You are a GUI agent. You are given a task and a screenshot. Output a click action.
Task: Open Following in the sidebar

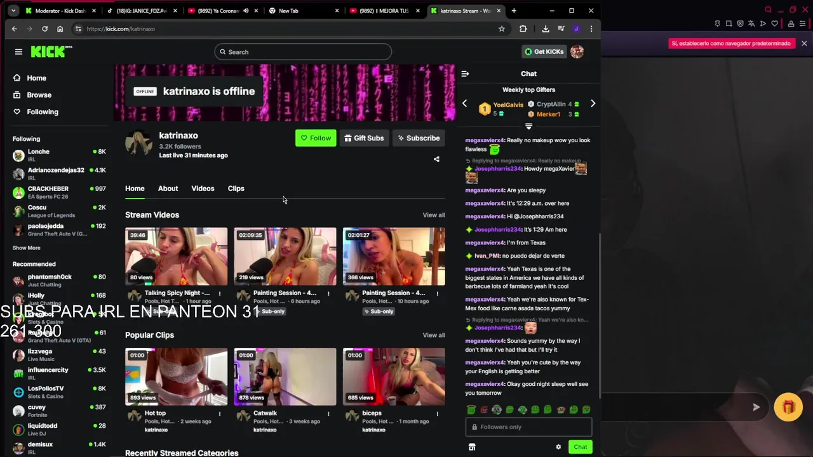[x=42, y=112]
